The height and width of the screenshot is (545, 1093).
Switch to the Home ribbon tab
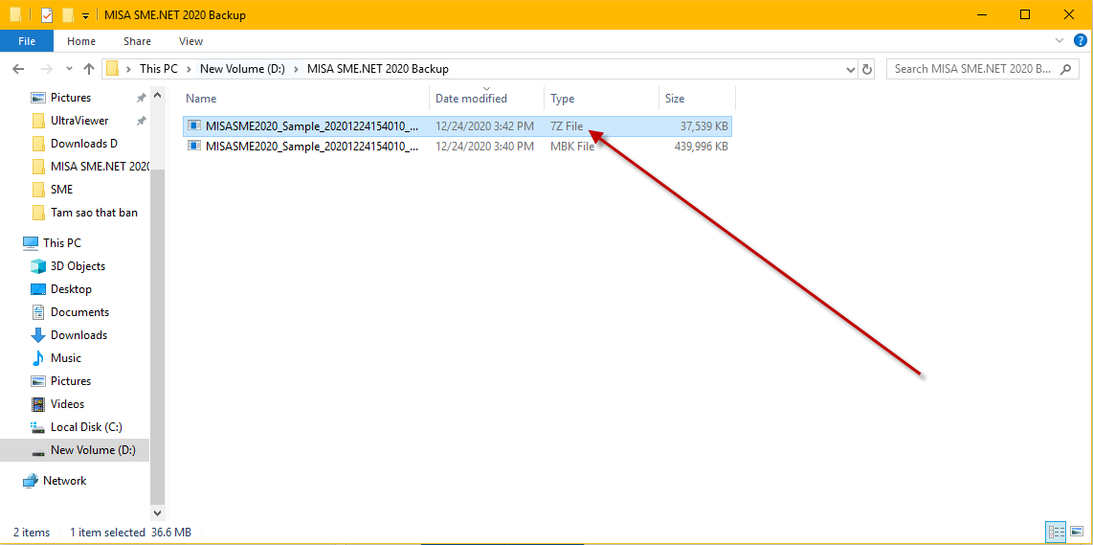81,41
